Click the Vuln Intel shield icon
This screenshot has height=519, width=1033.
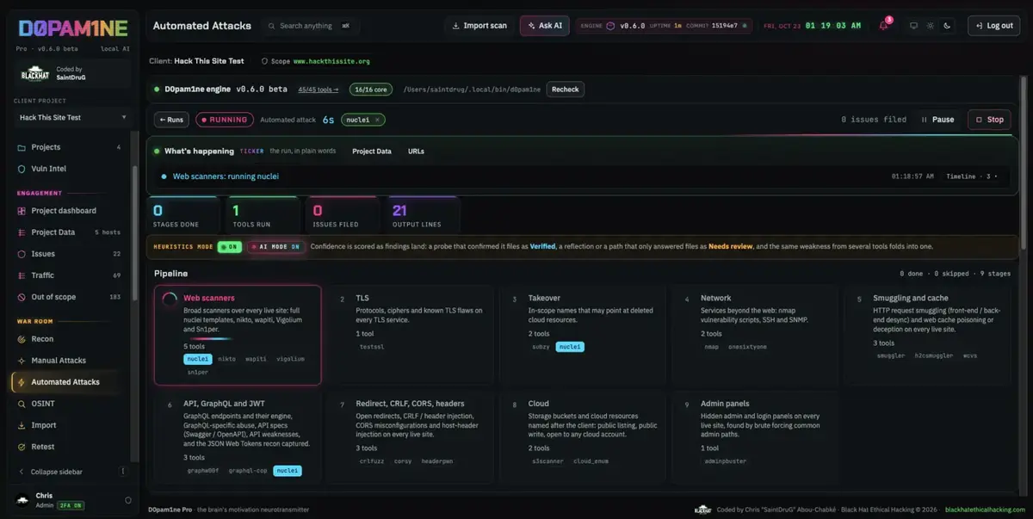(x=22, y=169)
